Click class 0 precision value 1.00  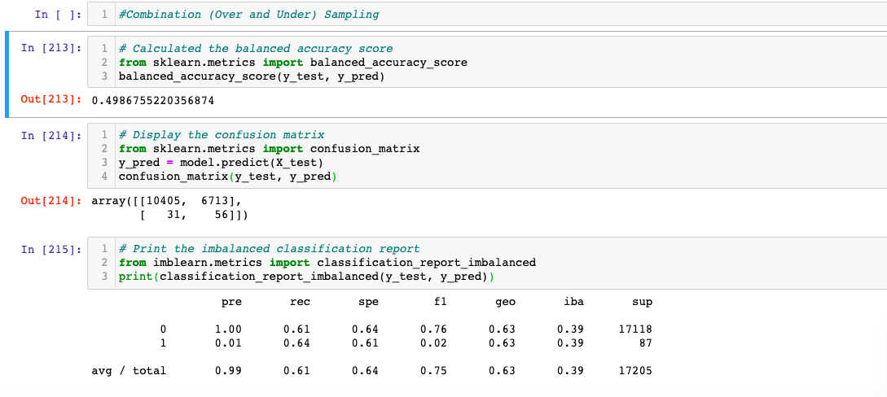228,329
